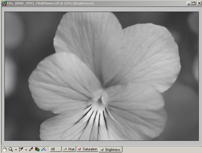
Task: Show the Saturation channel view
Action: 88,149
